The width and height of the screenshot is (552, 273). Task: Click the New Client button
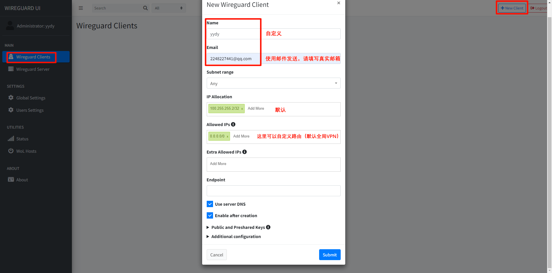tap(512, 8)
